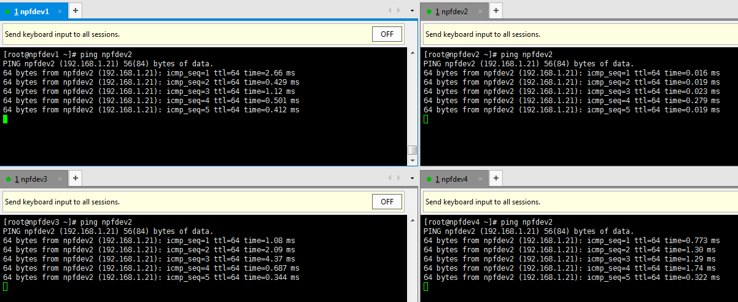The height and width of the screenshot is (302, 738).
Task: Click the scroll down arrow in the npfdev1 terminal
Action: [x=412, y=161]
